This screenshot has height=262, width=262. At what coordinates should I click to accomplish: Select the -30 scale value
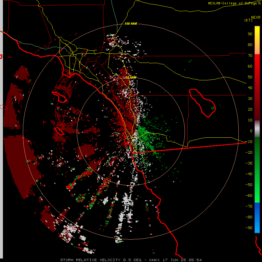[249, 163]
